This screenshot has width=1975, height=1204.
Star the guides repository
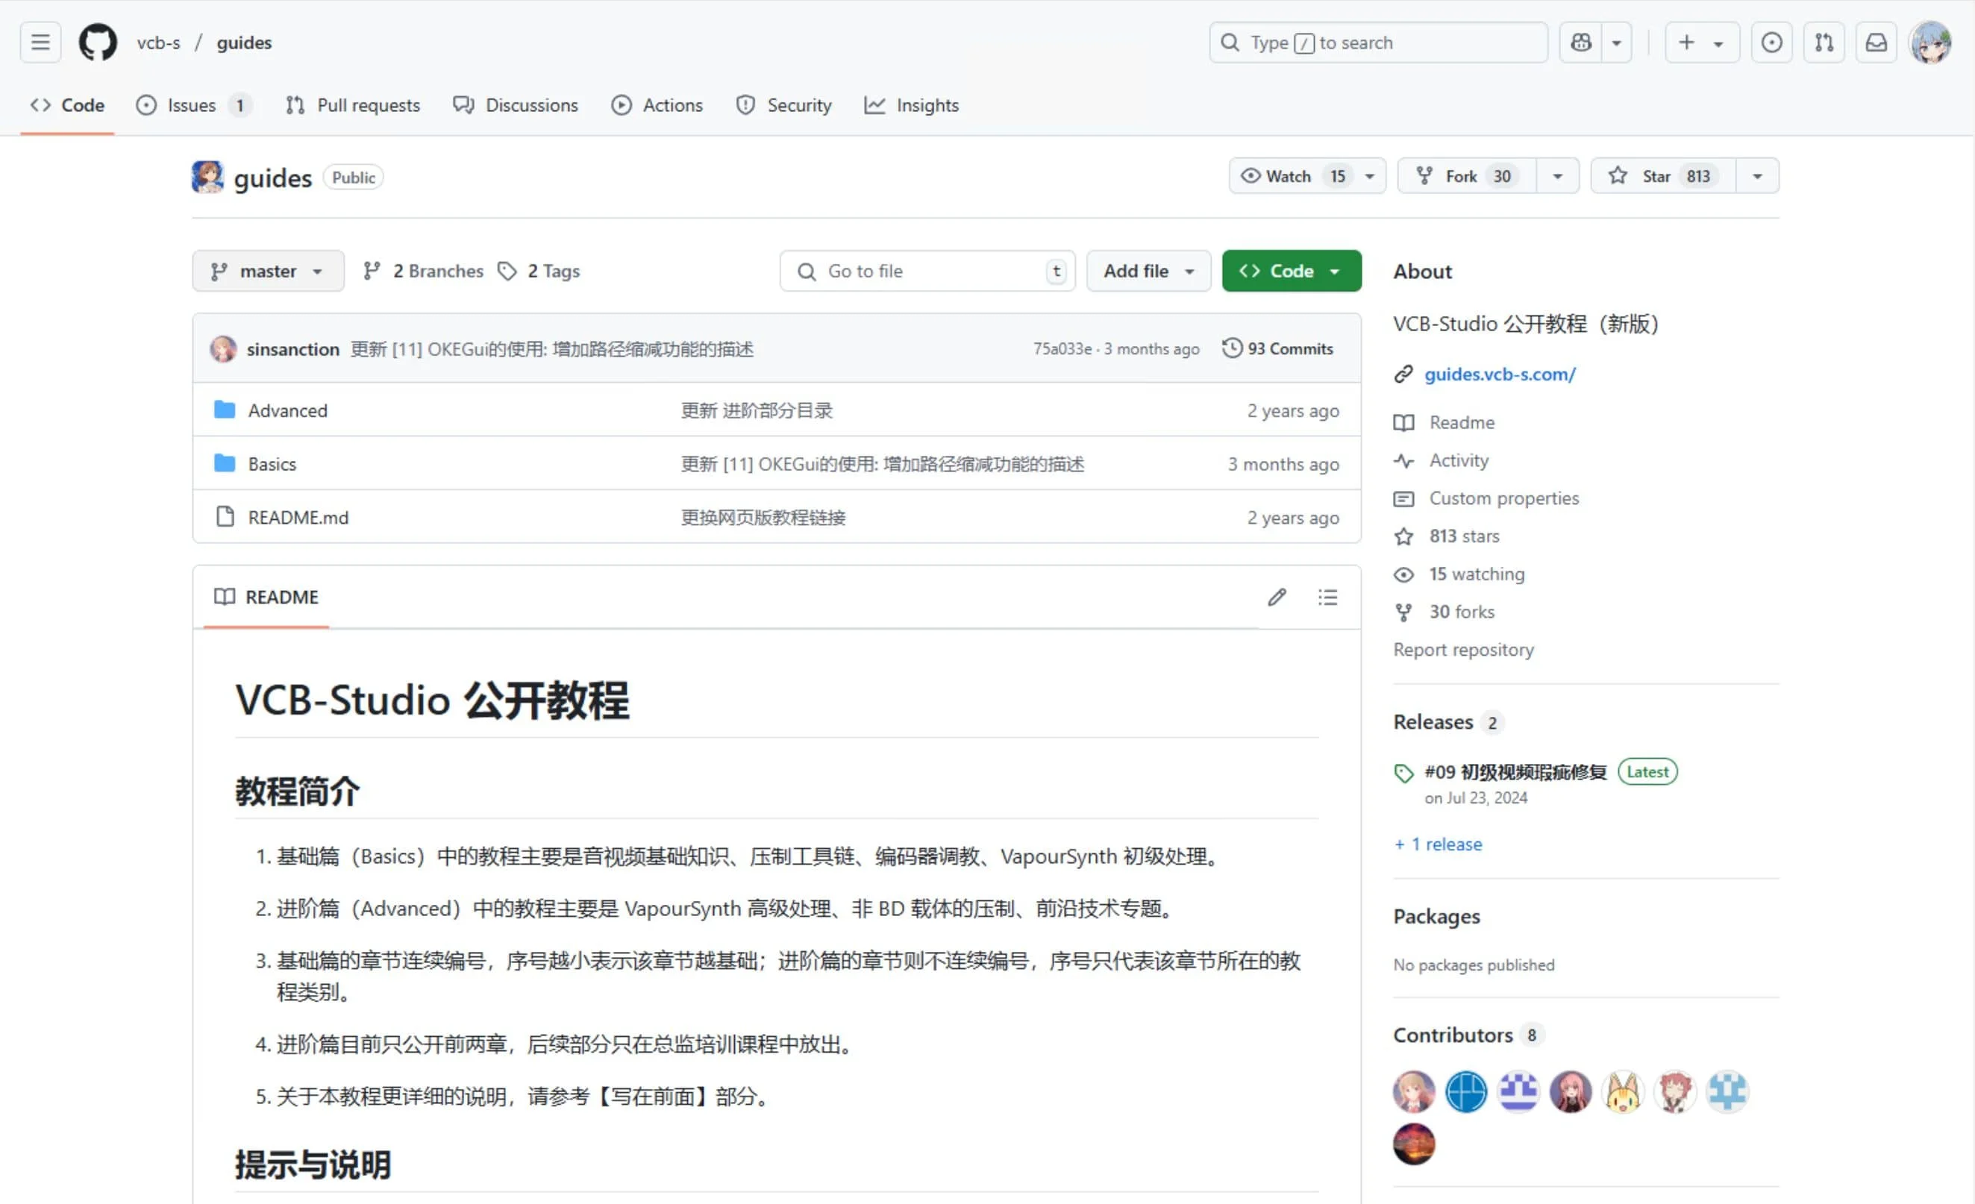click(x=1663, y=175)
